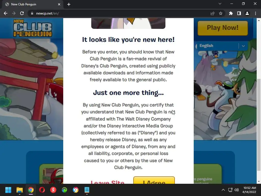The width and height of the screenshot is (261, 196).
Task: Click the scrollbar down arrow
Action: pyautogui.click(x=258, y=181)
